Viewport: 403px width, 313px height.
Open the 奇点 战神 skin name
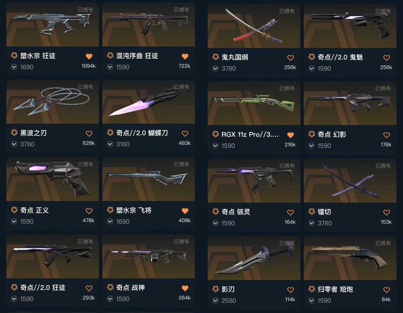click(x=130, y=288)
